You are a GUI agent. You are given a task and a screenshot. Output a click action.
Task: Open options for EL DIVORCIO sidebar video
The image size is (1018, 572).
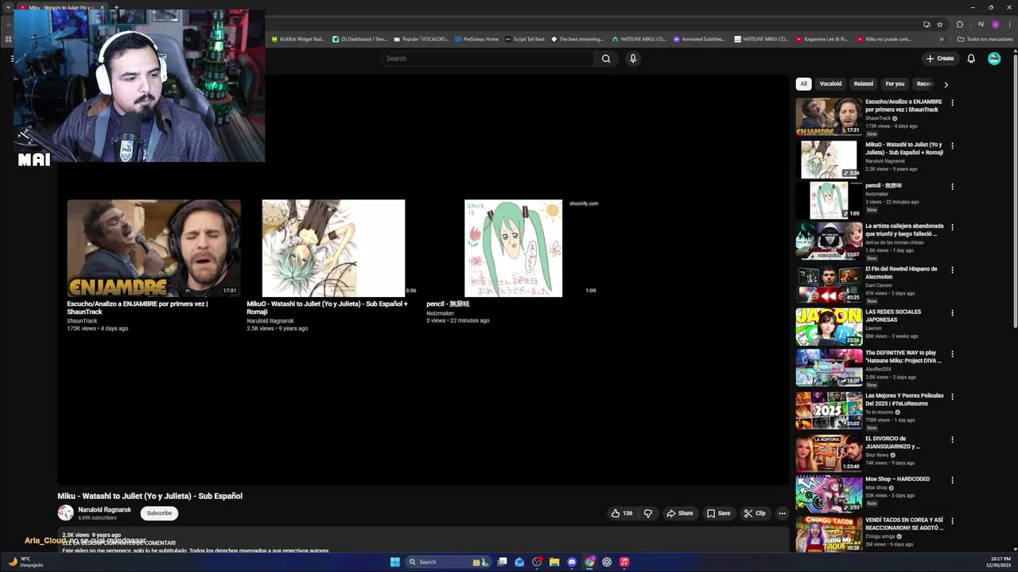952,439
